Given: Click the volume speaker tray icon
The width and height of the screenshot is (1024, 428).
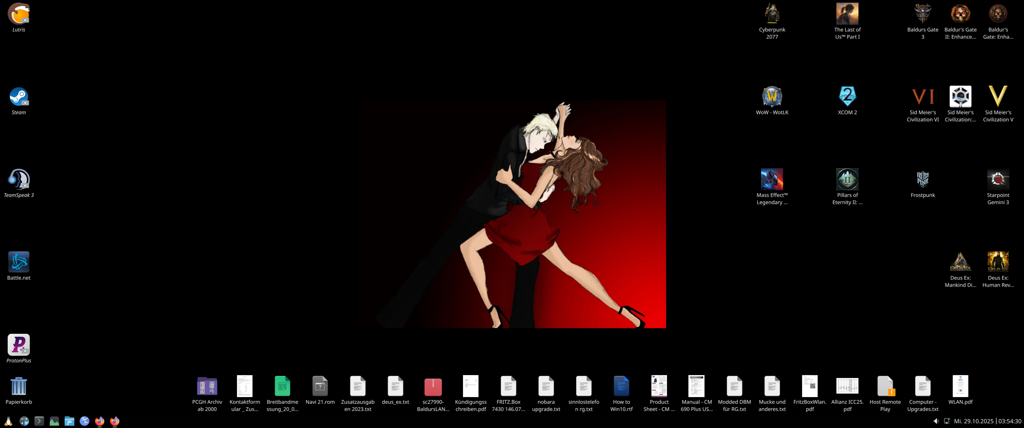Looking at the screenshot, I should pos(936,421).
